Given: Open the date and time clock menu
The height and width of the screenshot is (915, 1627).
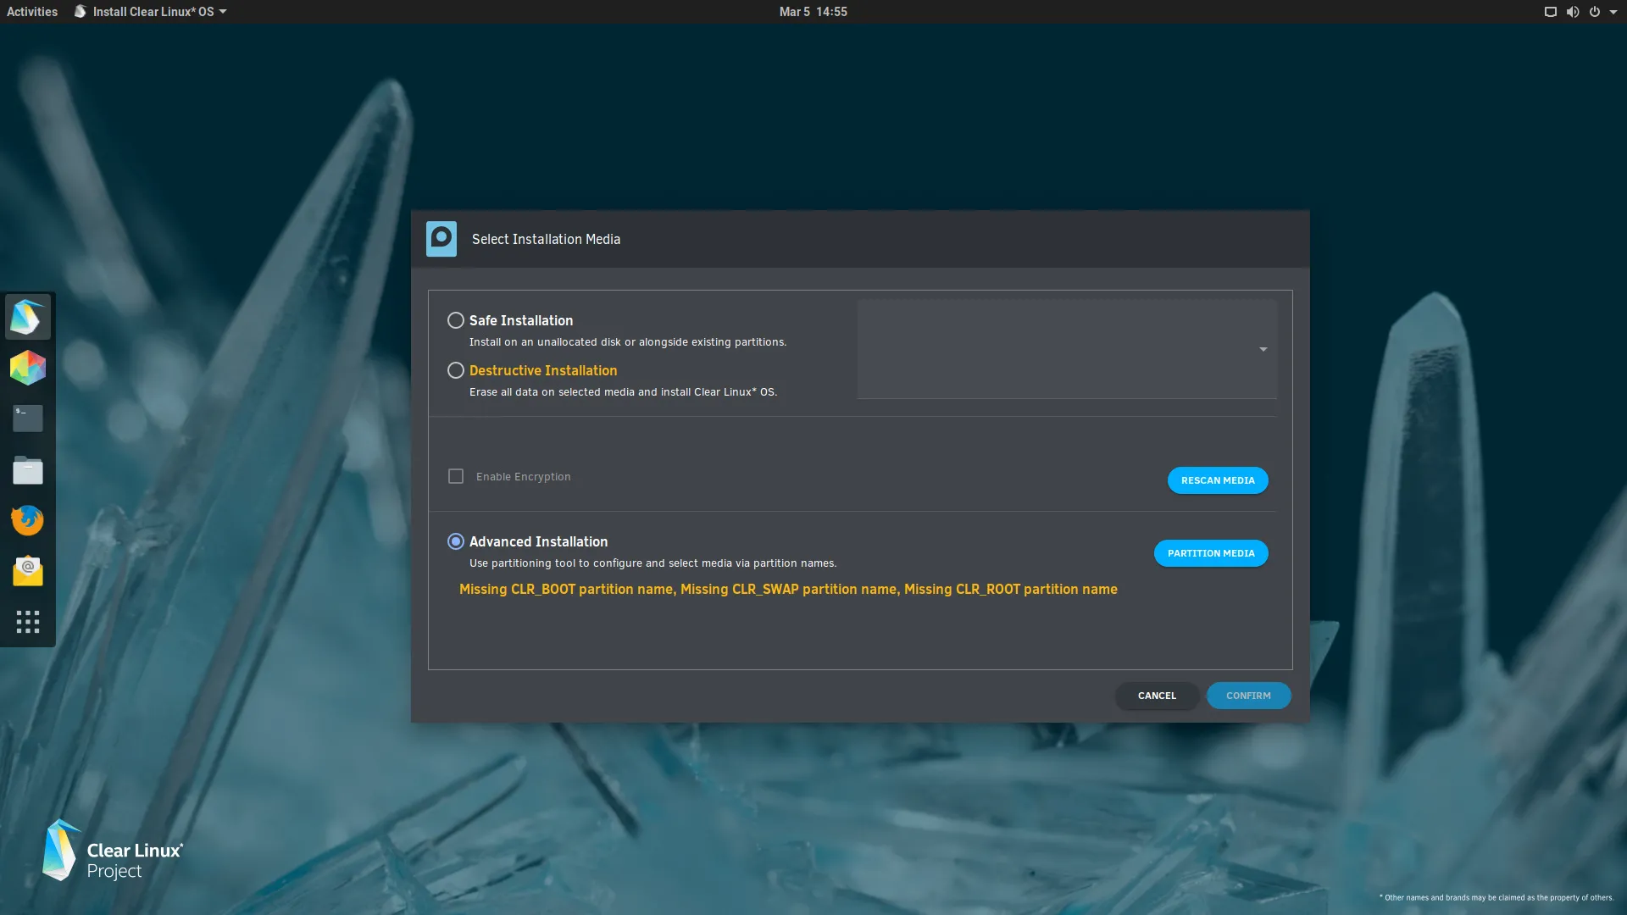Looking at the screenshot, I should (x=813, y=12).
